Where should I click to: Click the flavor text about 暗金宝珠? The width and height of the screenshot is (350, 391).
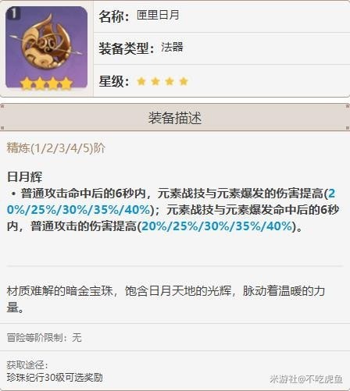coord(166,299)
